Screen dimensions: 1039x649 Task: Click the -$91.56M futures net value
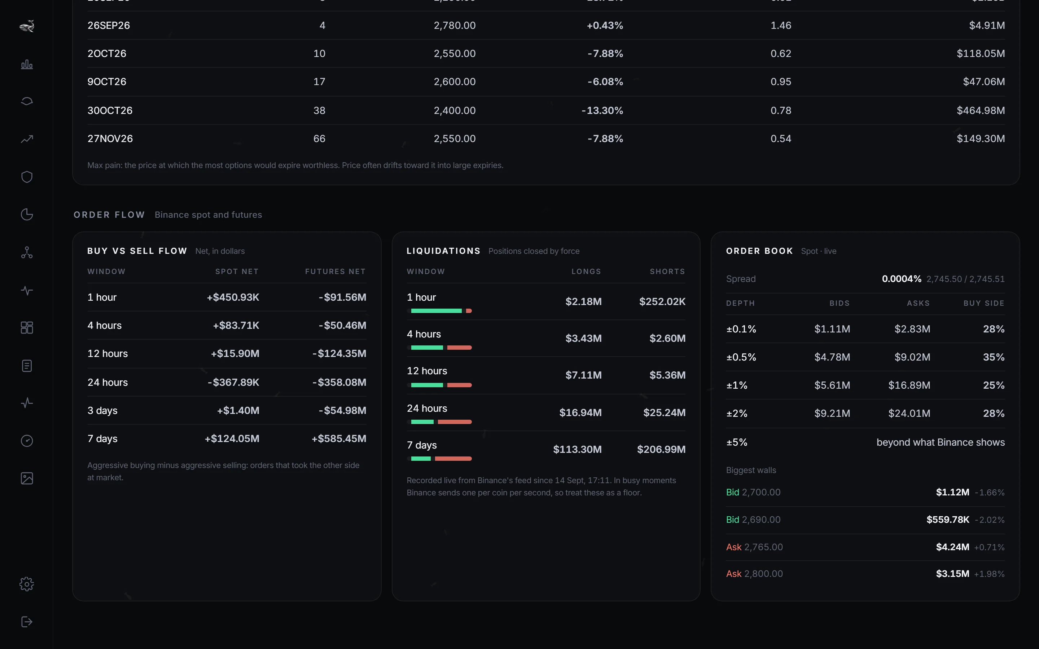[342, 297]
